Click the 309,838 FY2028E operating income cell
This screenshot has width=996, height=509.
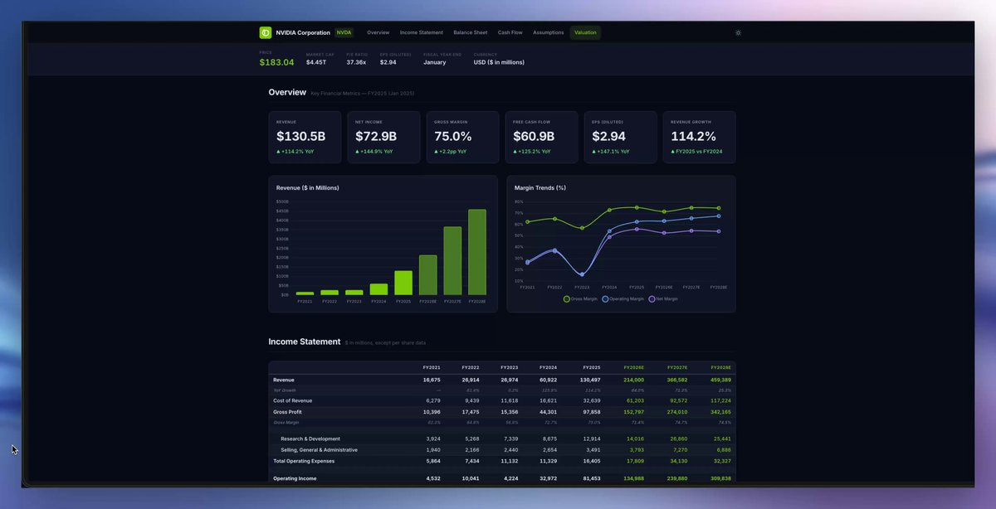coord(720,478)
